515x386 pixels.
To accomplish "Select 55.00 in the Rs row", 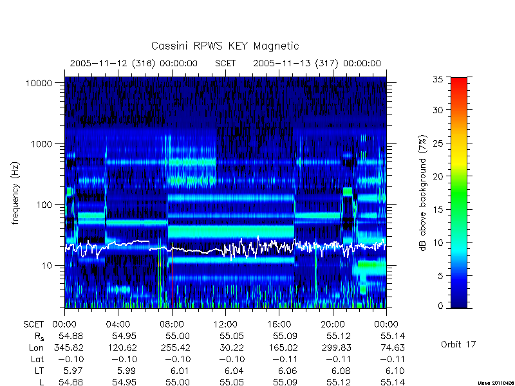I will pos(178,336).
